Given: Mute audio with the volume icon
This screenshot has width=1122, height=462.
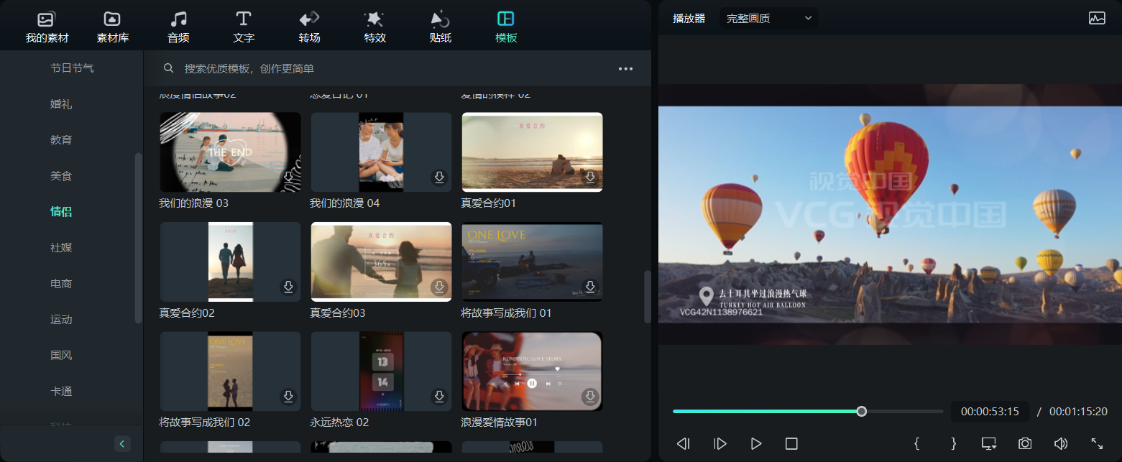Looking at the screenshot, I should tap(1061, 444).
